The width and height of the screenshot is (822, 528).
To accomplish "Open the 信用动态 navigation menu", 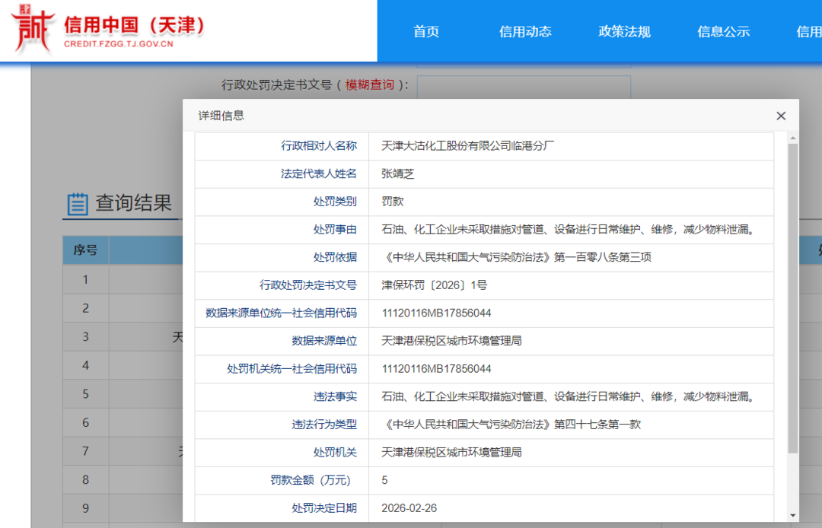I will [525, 31].
